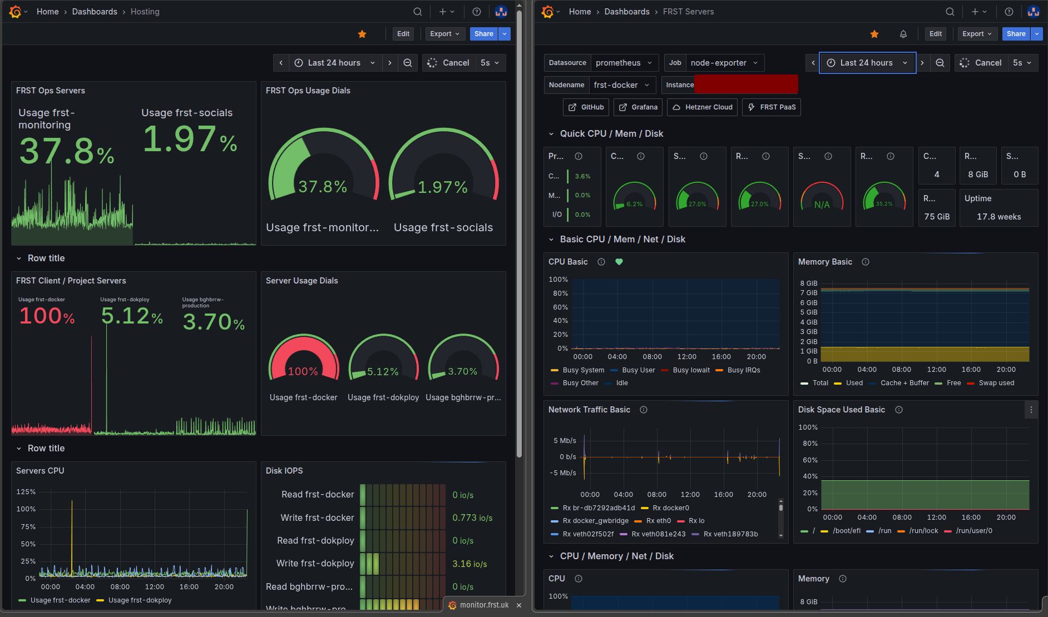Close monitor.frst.uk tab tooltip
Image resolution: width=1048 pixels, height=617 pixels.
[519, 605]
